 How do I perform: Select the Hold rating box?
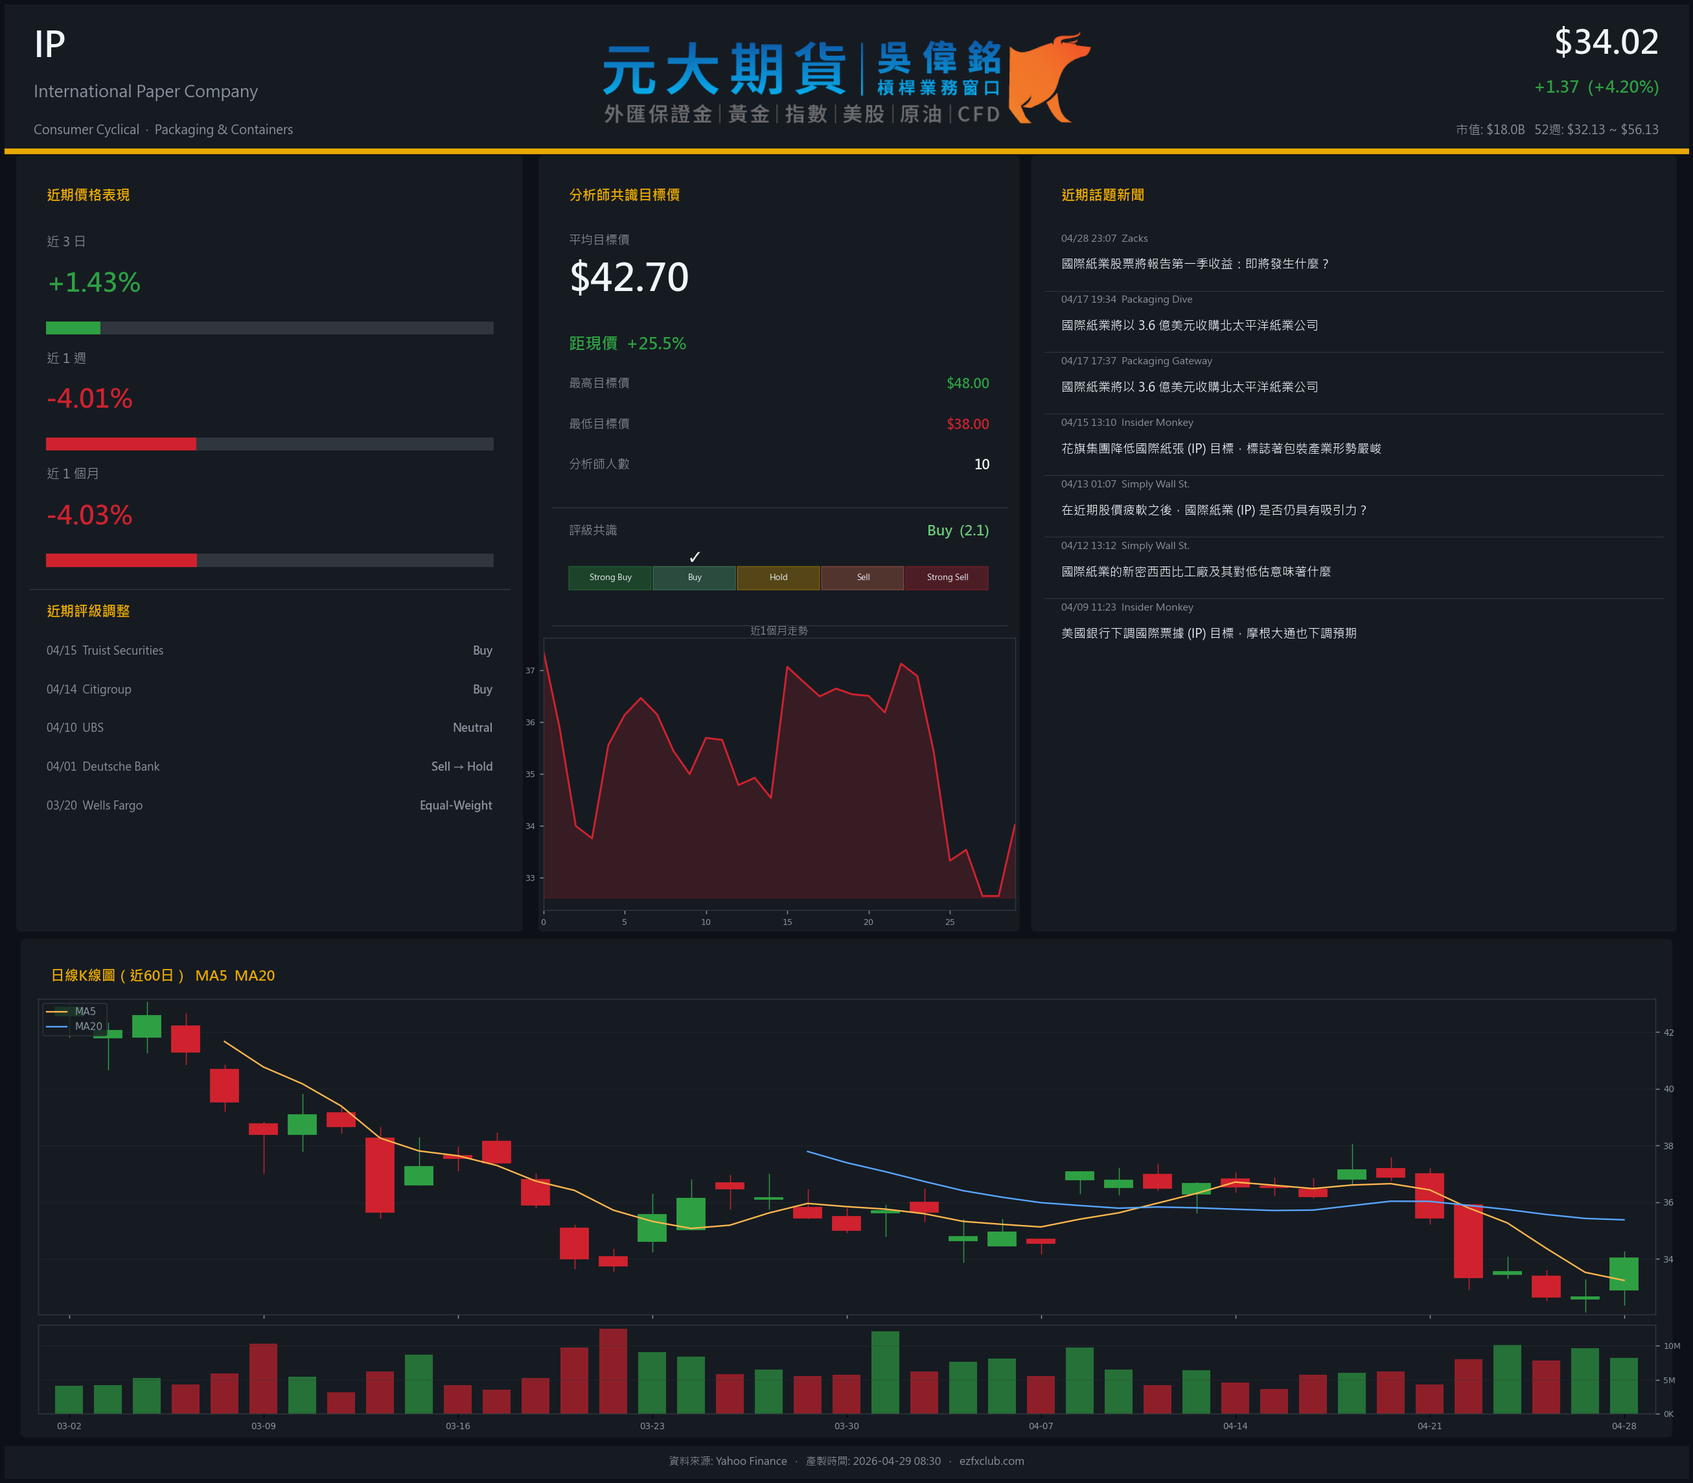tap(777, 578)
